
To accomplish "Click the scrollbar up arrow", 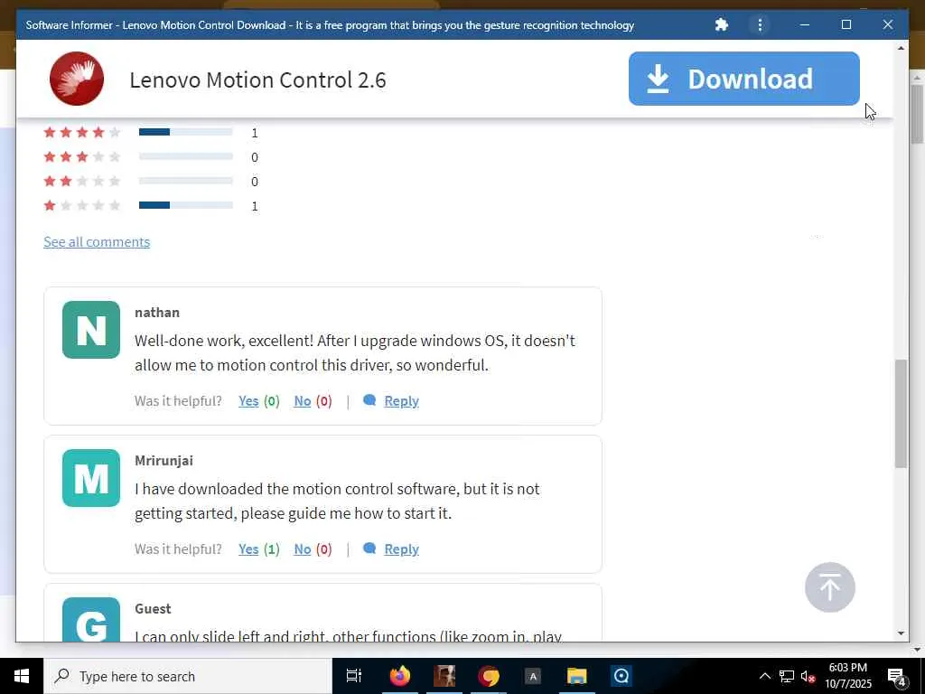I will coord(901,48).
